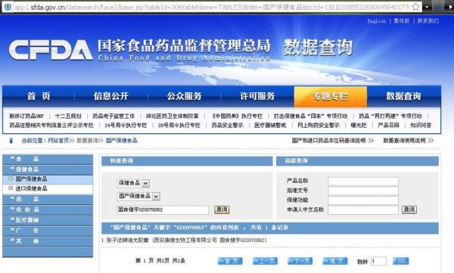Go to next page with 下一页
The image size is (454, 273).
[x=300, y=261]
